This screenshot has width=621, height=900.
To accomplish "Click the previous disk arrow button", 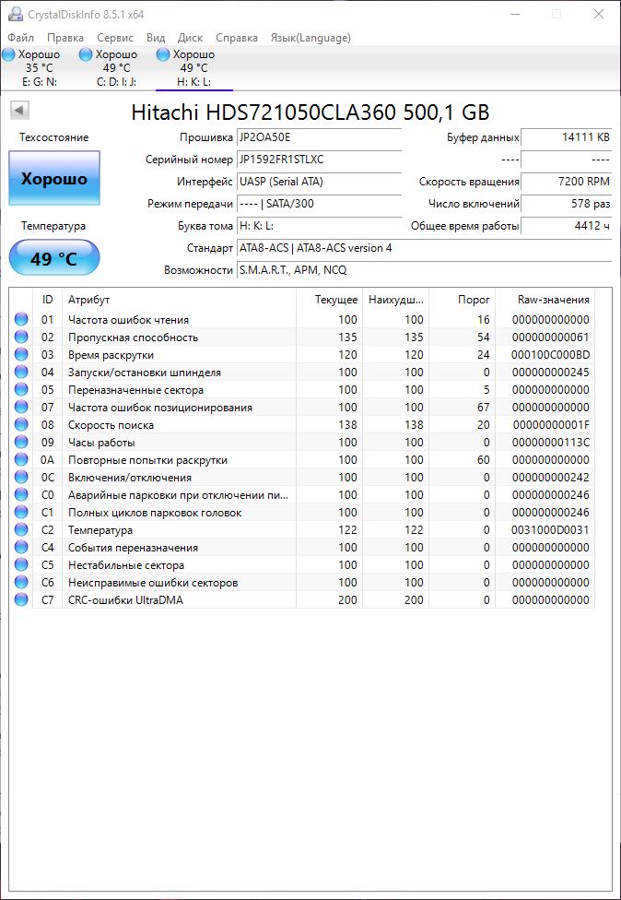I will [x=19, y=111].
